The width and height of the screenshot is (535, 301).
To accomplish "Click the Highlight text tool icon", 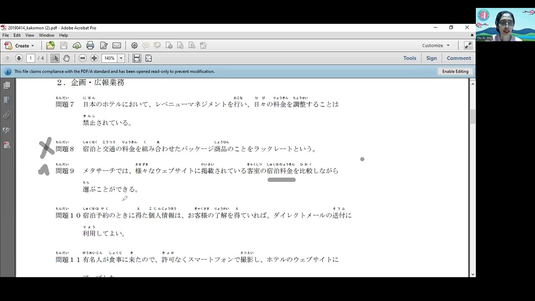I will [157, 46].
